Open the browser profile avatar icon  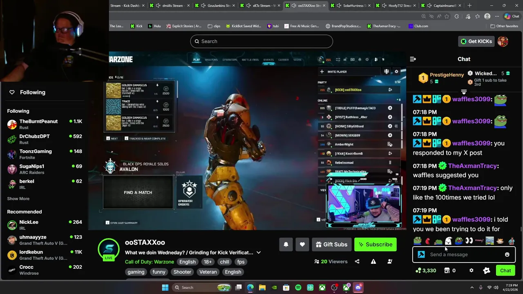click(487, 16)
